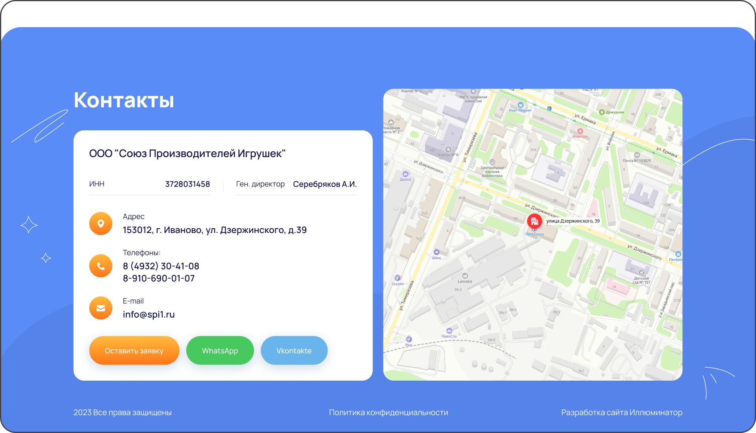Click the ИНН value 3728031458
The height and width of the screenshot is (433, 756).
point(187,184)
